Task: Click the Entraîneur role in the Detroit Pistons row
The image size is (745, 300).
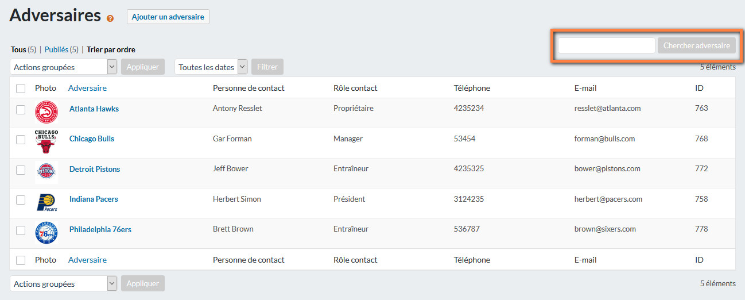Action: pos(351,168)
